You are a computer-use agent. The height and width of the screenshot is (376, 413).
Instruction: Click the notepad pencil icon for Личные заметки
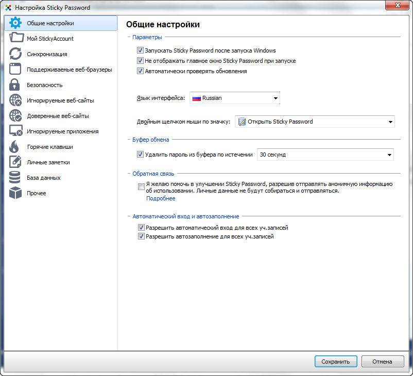click(x=15, y=162)
